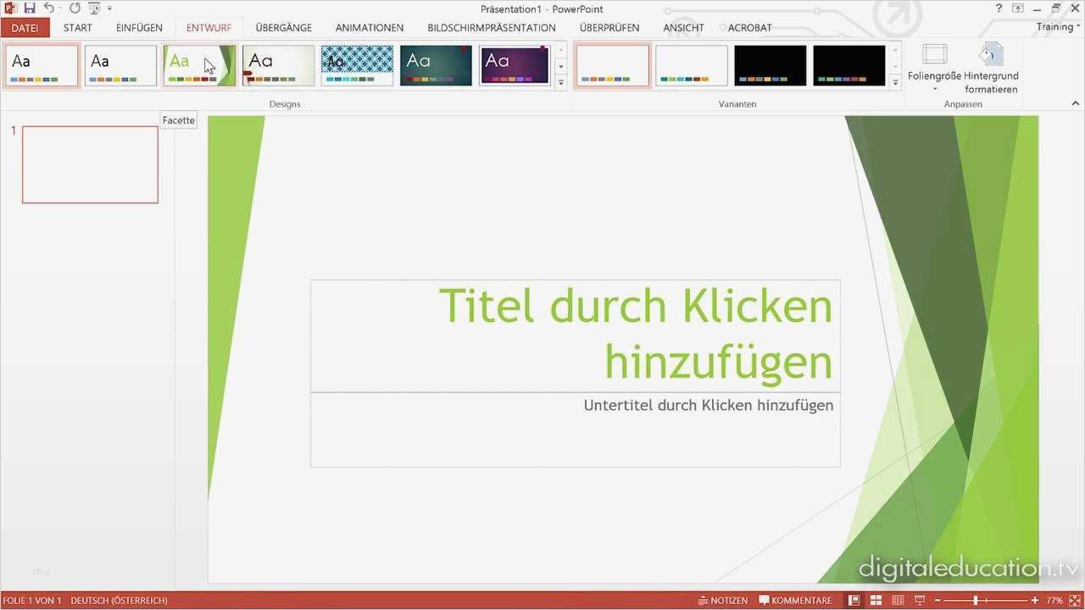
Task: Switch to Slide Sorter view icon
Action: 876,601
